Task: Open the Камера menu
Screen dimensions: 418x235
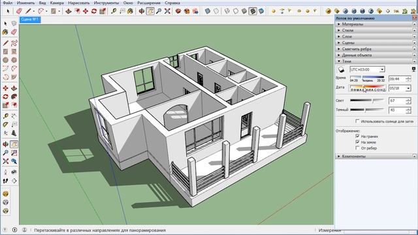Action: click(57, 3)
